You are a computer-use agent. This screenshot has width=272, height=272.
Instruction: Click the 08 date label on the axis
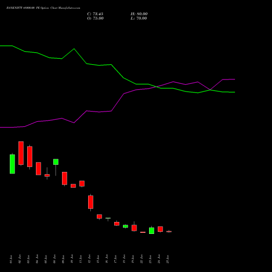[x=54, y=259]
